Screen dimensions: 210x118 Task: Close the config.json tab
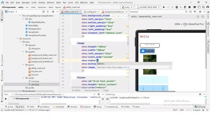coord(98,12)
